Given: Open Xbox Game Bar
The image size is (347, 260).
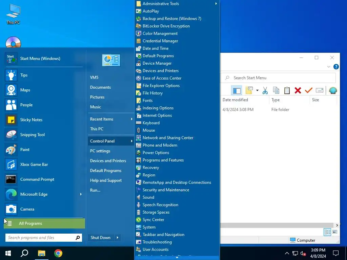Looking at the screenshot, I should point(44,165).
